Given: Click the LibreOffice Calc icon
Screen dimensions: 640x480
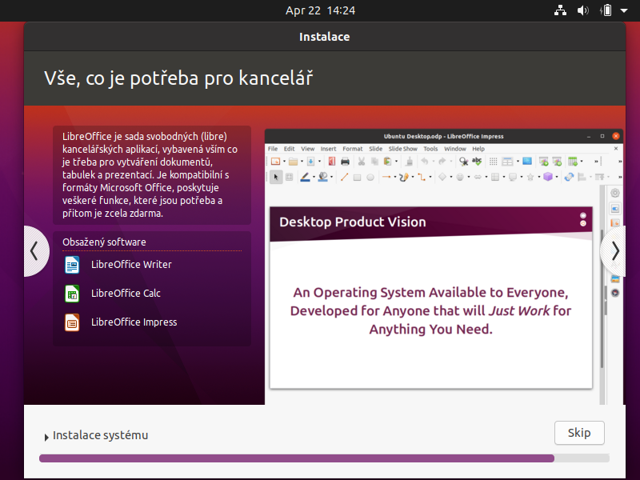Looking at the screenshot, I should coord(72,294).
